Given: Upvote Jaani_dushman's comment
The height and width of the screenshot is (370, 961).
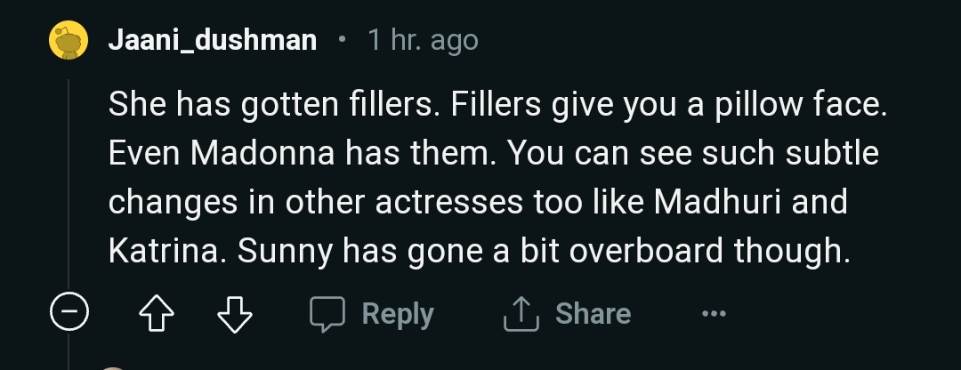Looking at the screenshot, I should click(x=157, y=314).
